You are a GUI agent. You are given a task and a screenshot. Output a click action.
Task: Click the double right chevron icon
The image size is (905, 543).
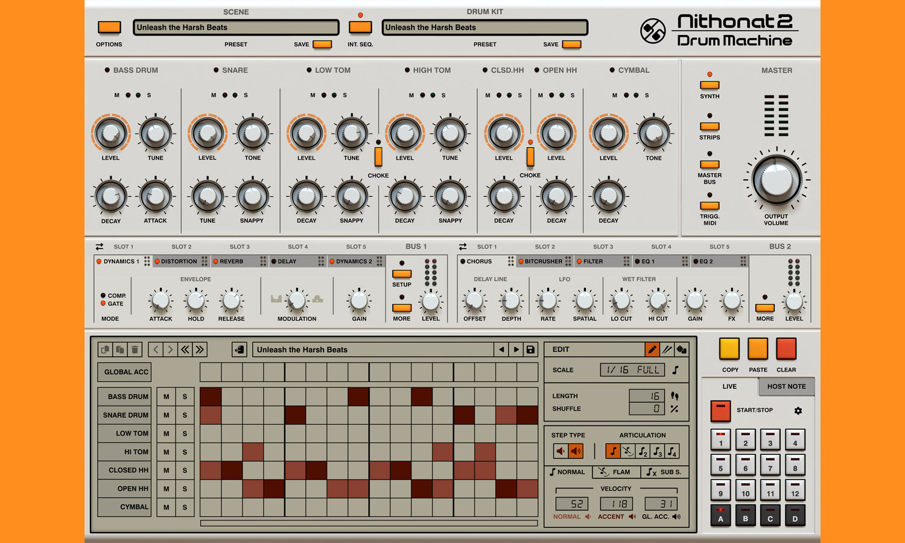pos(200,349)
